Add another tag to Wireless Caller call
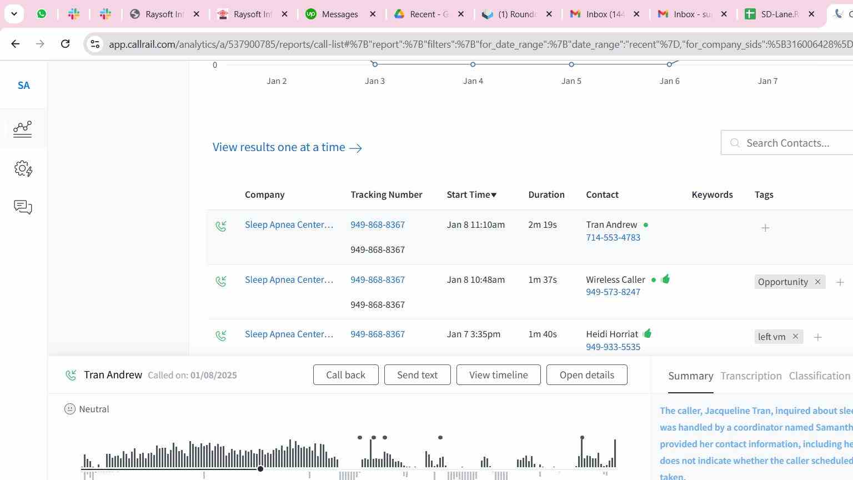853x480 pixels. pyautogui.click(x=840, y=282)
